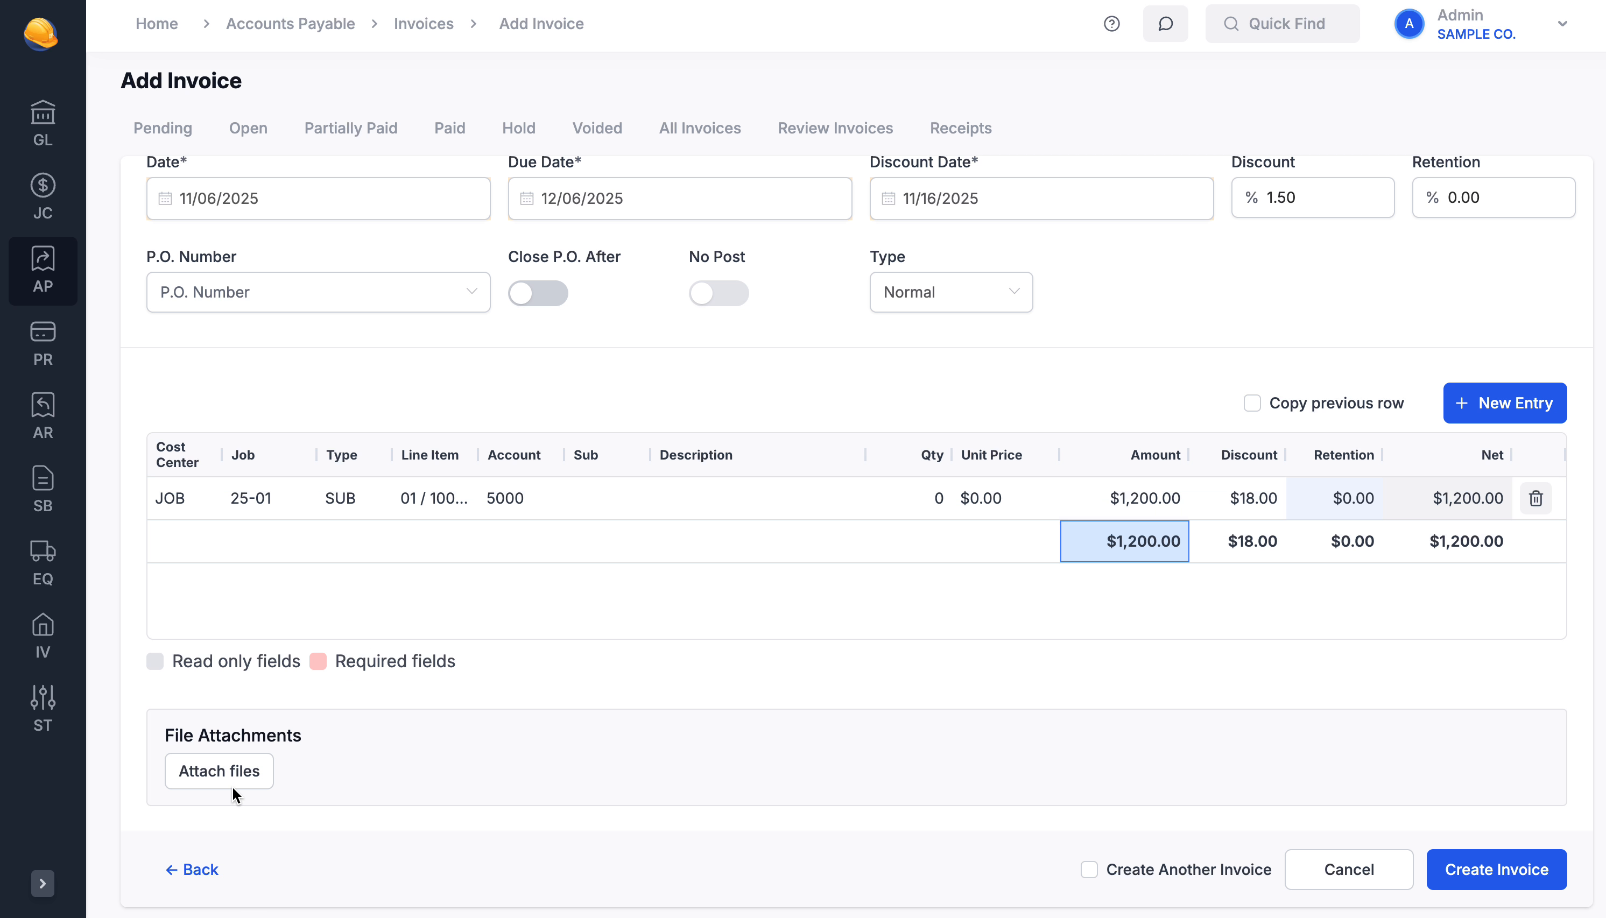The image size is (1606, 918).
Task: Open the Type dropdown showing Normal
Action: tap(950, 292)
